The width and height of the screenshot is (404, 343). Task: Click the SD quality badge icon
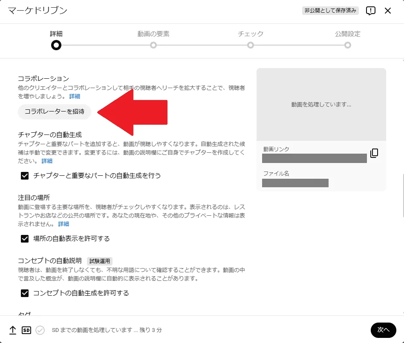point(26,330)
